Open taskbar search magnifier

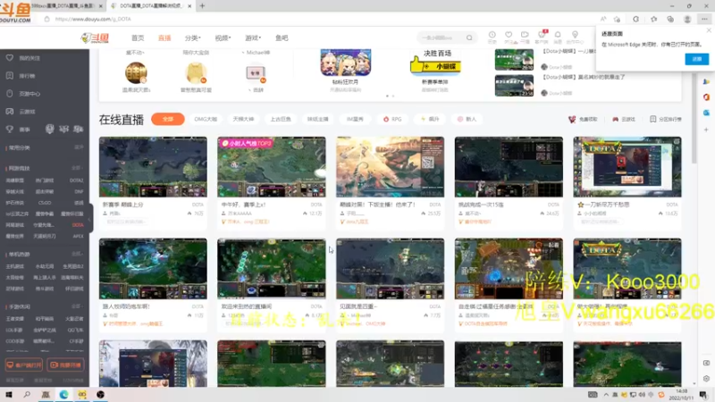[x=27, y=395]
